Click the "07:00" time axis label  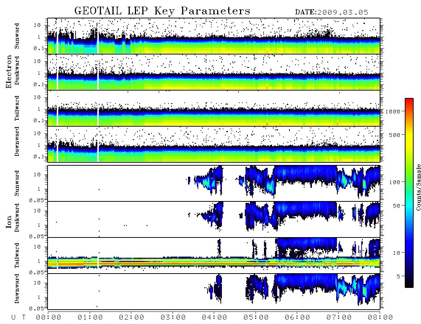coord(339,318)
